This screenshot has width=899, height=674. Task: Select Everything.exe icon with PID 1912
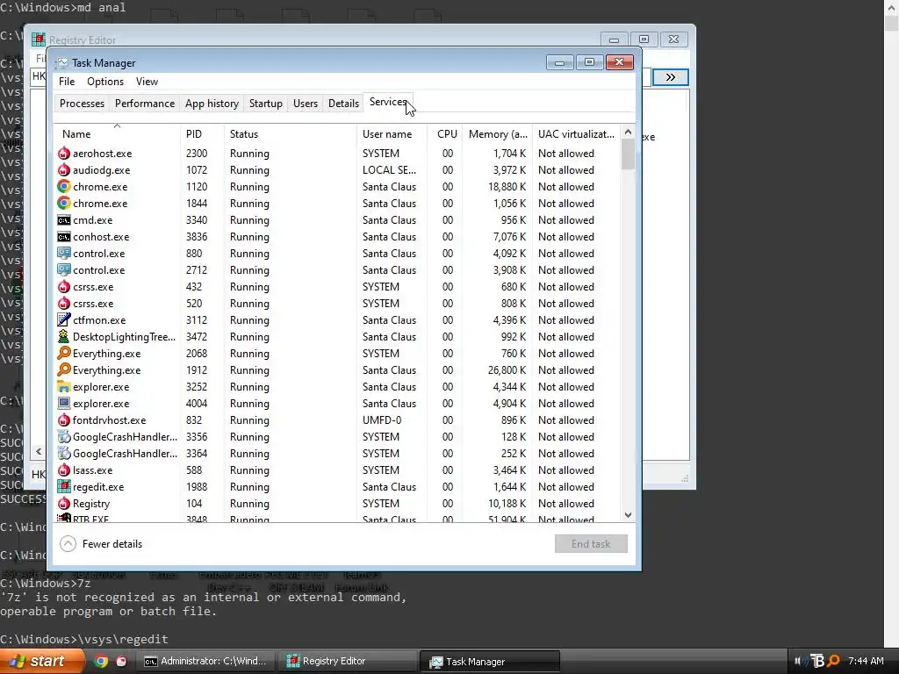tap(63, 369)
